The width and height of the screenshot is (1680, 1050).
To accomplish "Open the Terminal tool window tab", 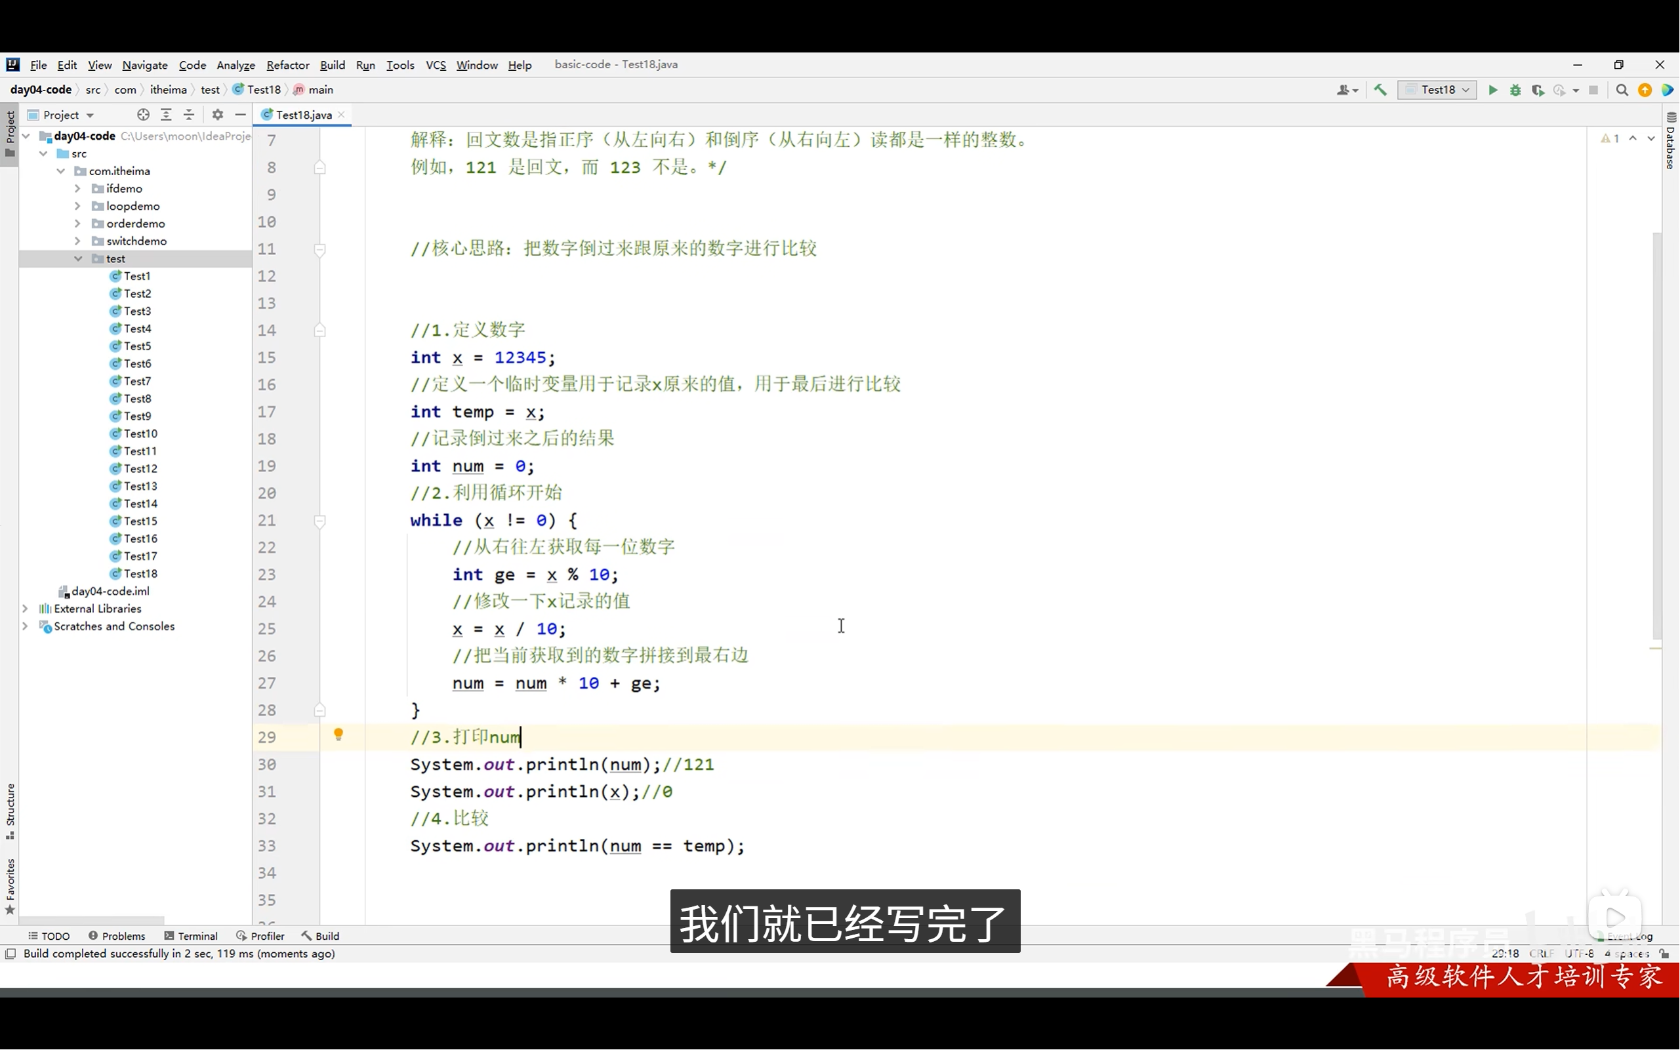I will tap(191, 936).
